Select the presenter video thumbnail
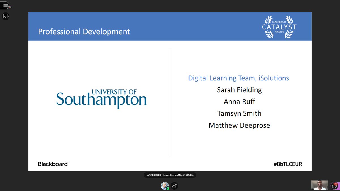Screen dimensions: 340x191 pyautogui.click(x=319, y=185)
